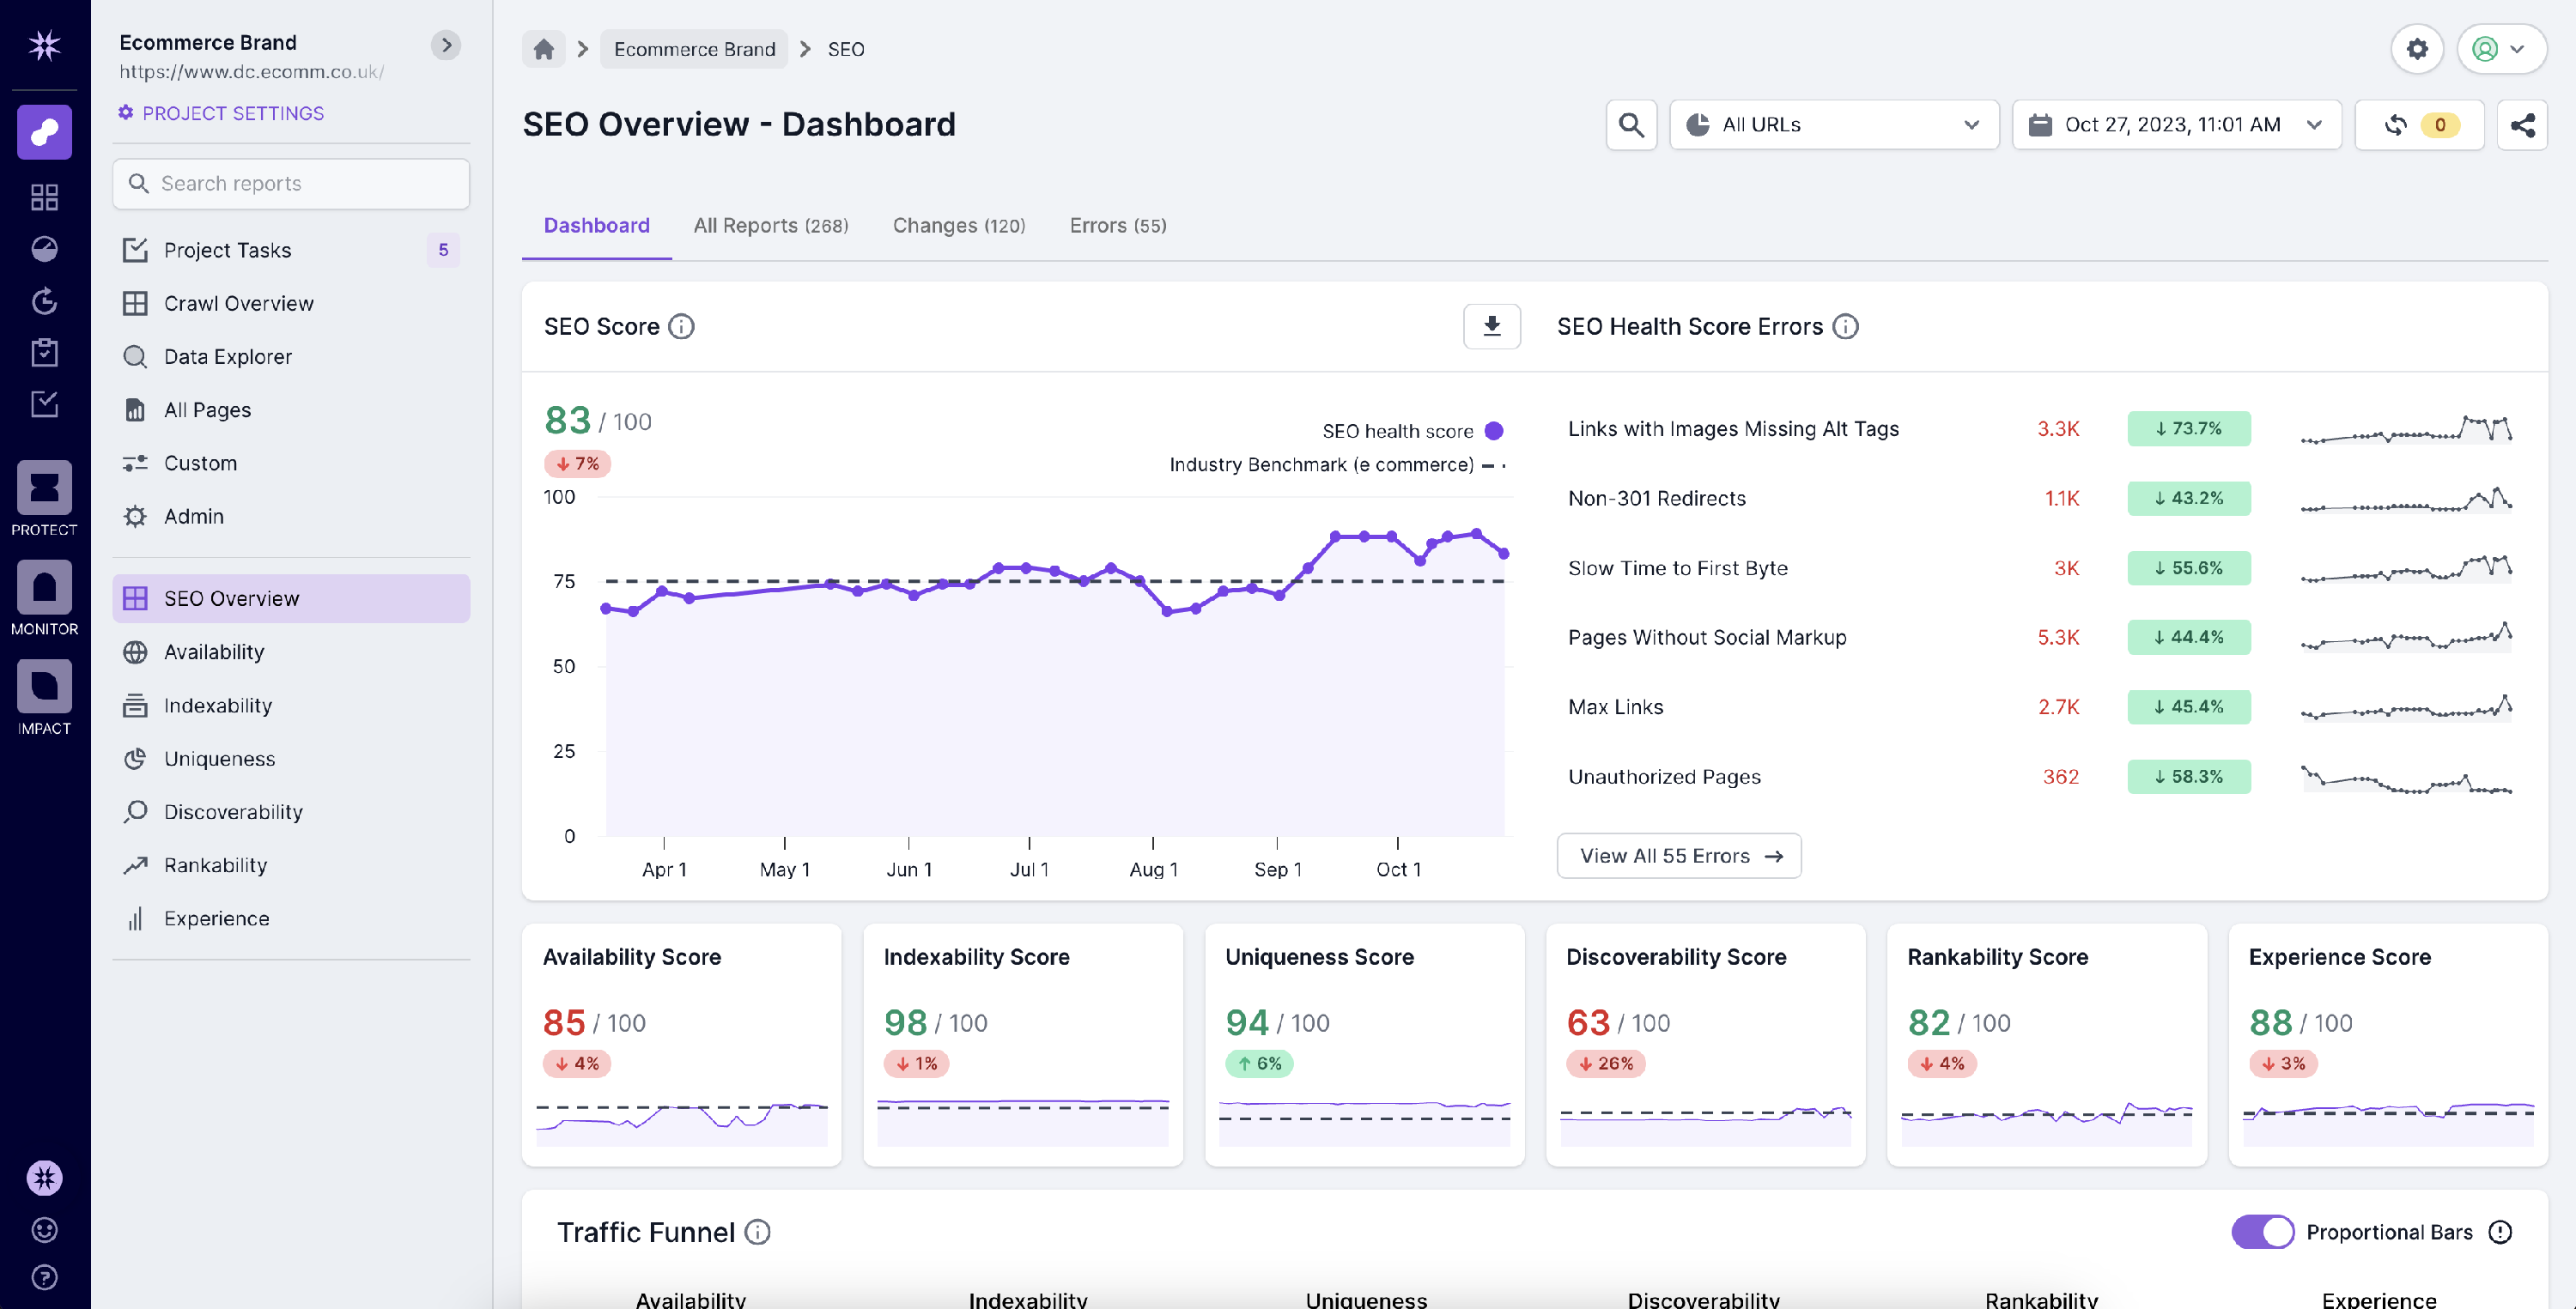Viewport: 2576px width, 1309px height.
Task: Open Experience in sidebar
Action: click(291, 918)
